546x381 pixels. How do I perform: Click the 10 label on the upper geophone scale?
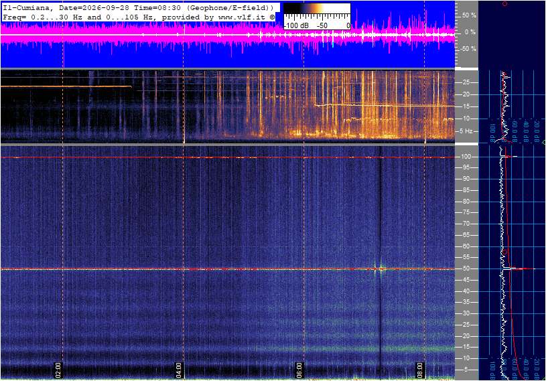(x=466, y=119)
